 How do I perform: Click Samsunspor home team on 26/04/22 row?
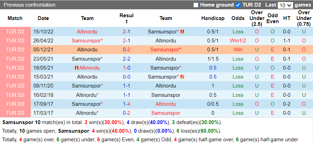pos(87,41)
